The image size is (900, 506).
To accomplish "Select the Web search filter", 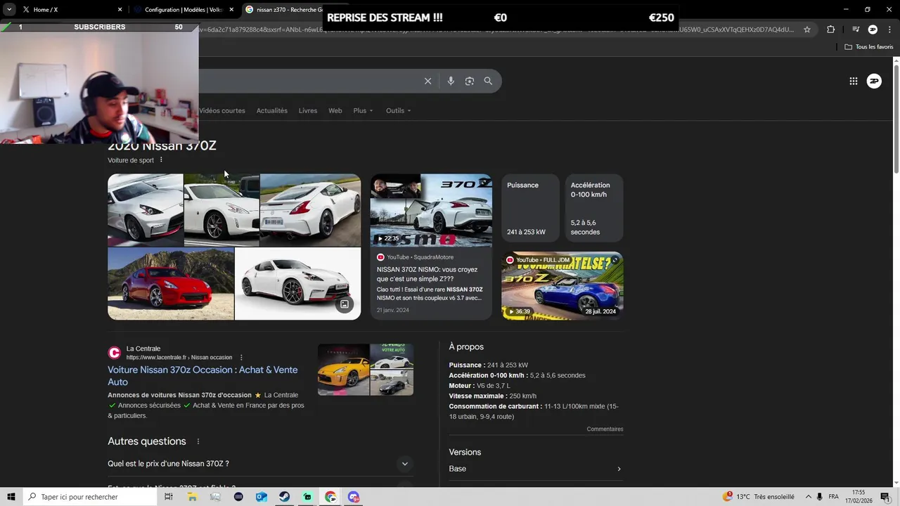I will click(x=335, y=110).
